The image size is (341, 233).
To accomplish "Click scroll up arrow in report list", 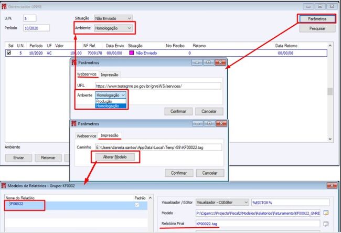I will pyautogui.click(x=150, y=198).
